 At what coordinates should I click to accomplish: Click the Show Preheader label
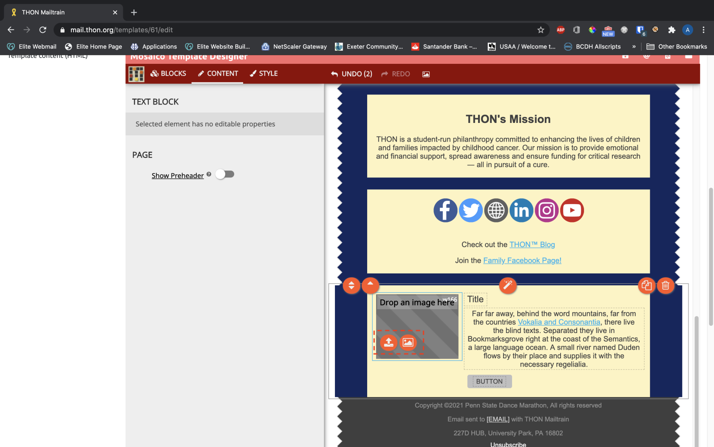pyautogui.click(x=178, y=176)
